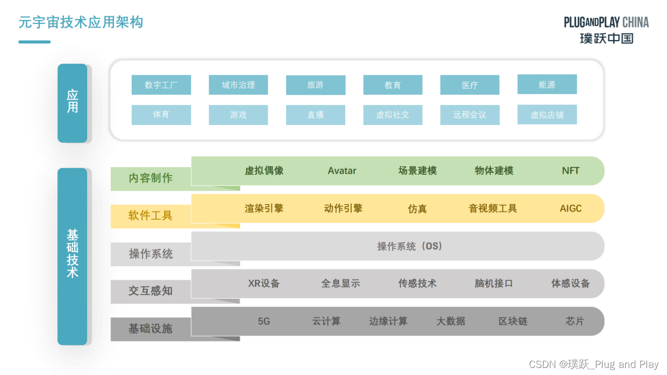The height and width of the screenshot is (375, 667).
Task: Select the 虚拟社交 box
Action: [x=393, y=115]
